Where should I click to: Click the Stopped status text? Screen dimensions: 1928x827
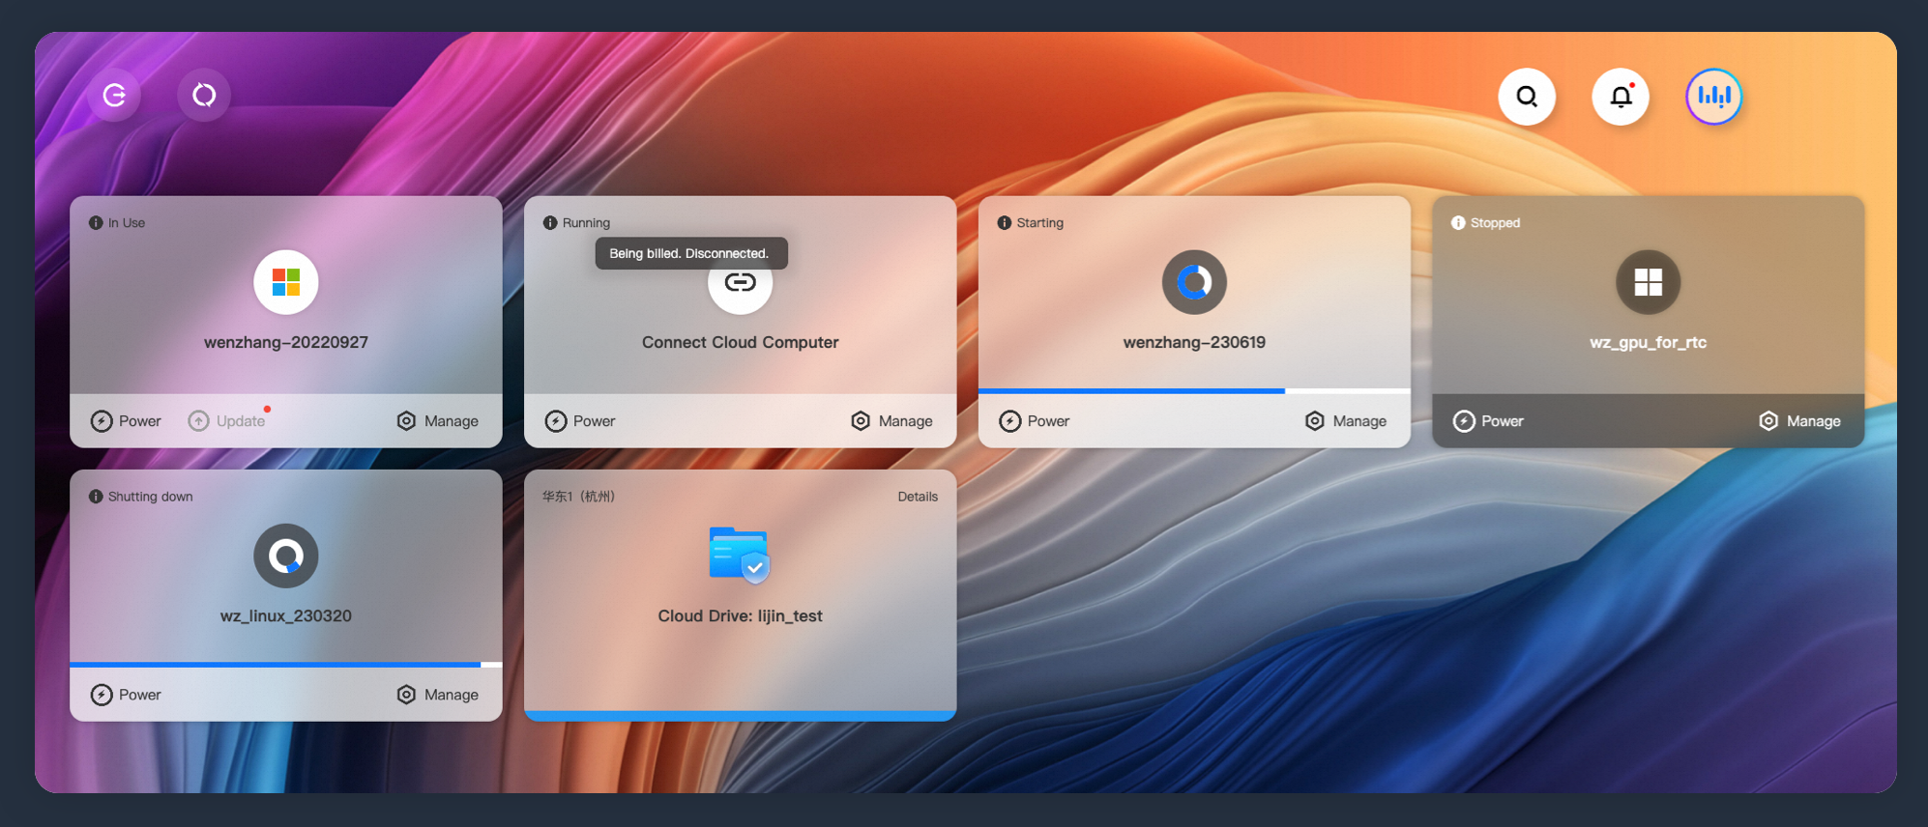click(1495, 223)
